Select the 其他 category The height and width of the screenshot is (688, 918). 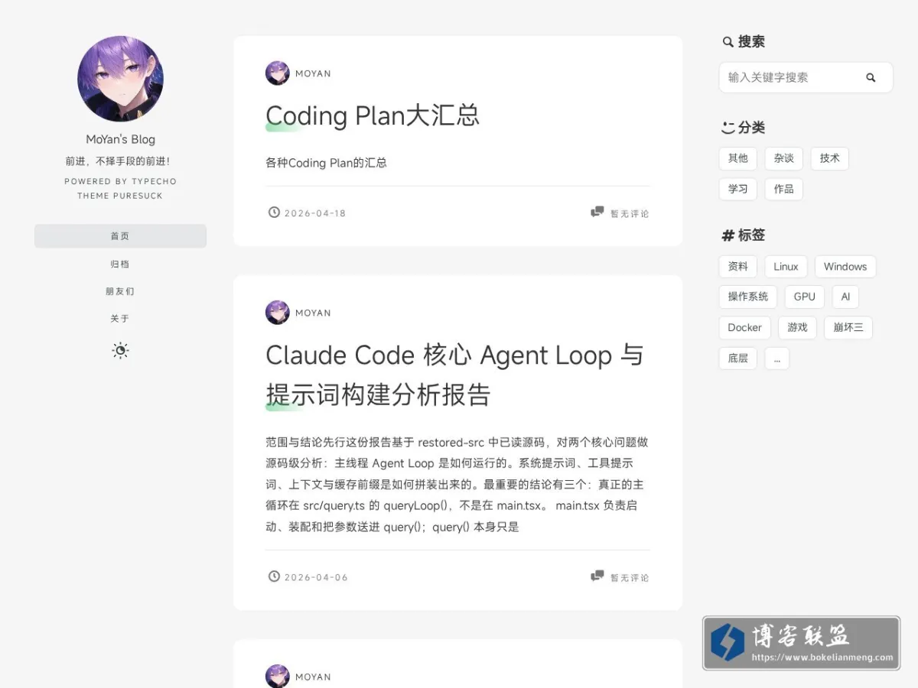tap(738, 158)
